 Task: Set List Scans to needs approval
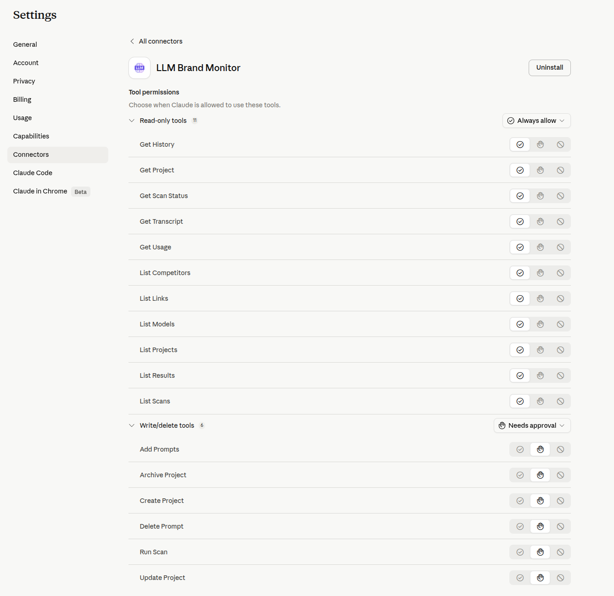point(540,401)
